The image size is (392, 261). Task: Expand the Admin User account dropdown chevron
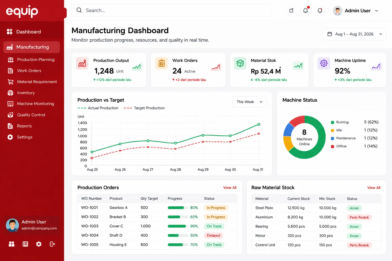(x=376, y=11)
